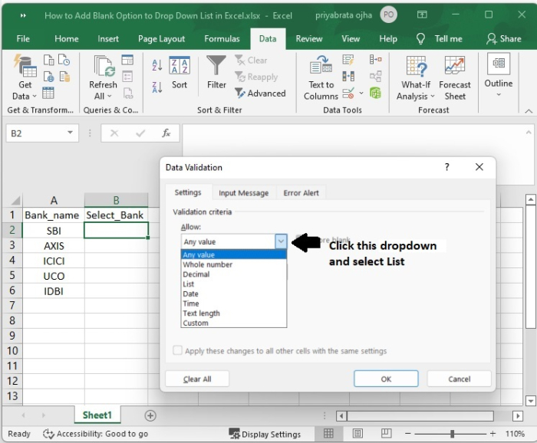Select cell A2 containing SBI
The width and height of the screenshot is (537, 443).
pos(54,231)
